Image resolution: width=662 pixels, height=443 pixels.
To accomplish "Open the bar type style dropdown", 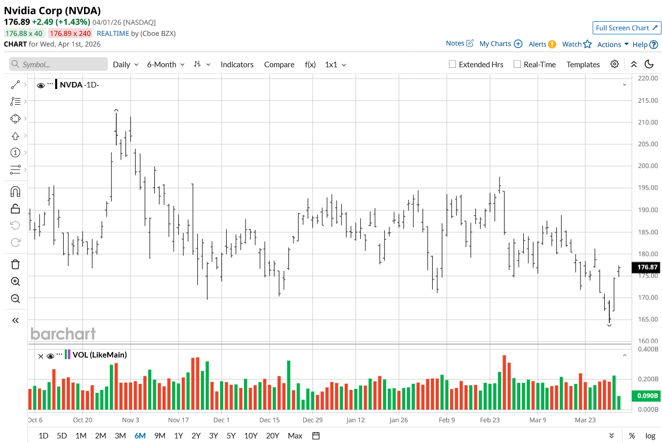I will (202, 64).
